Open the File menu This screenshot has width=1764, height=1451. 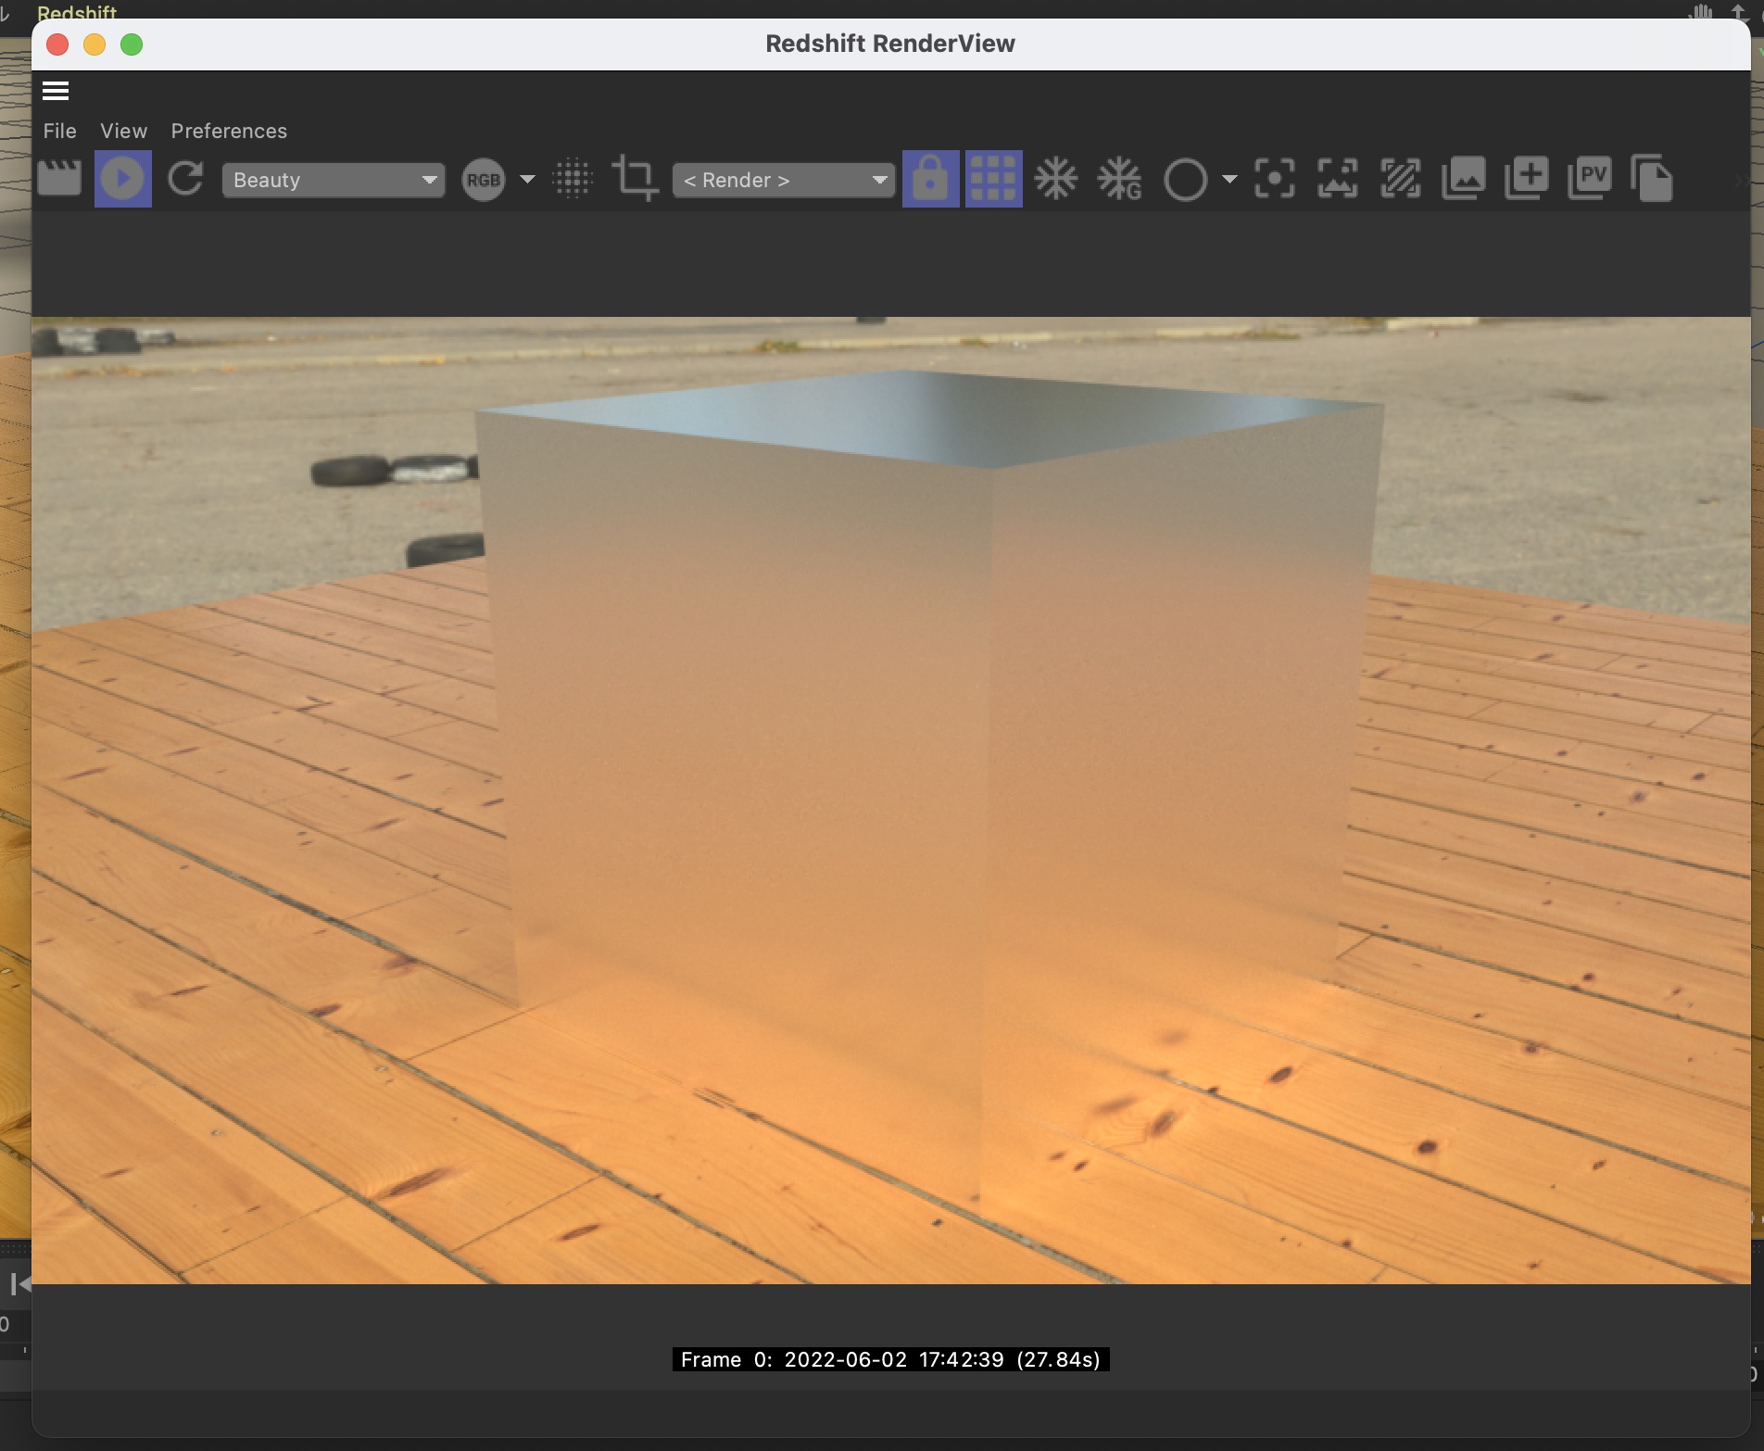click(x=59, y=131)
